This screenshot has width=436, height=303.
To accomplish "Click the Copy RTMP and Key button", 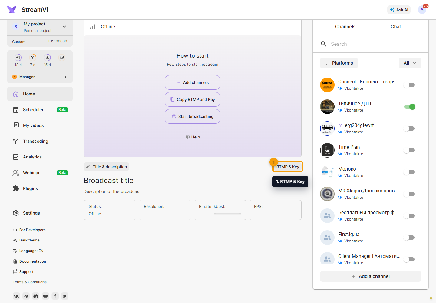I will click(193, 99).
